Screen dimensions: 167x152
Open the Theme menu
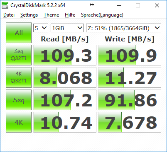51,15
